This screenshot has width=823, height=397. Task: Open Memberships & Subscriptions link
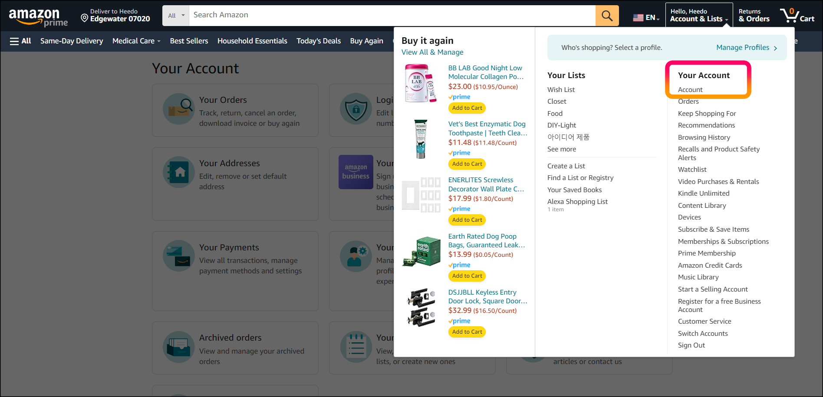click(x=723, y=241)
